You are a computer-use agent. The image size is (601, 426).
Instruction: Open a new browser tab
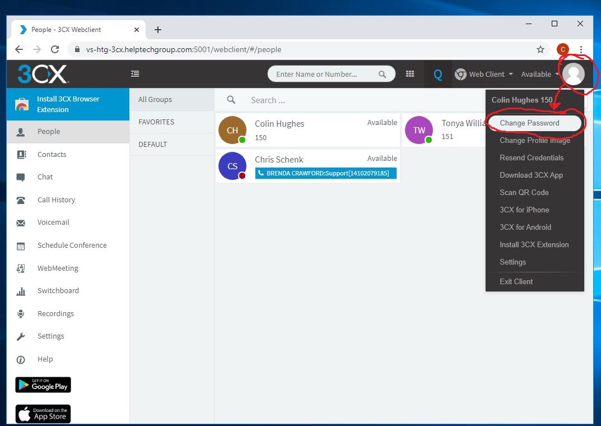click(x=157, y=30)
